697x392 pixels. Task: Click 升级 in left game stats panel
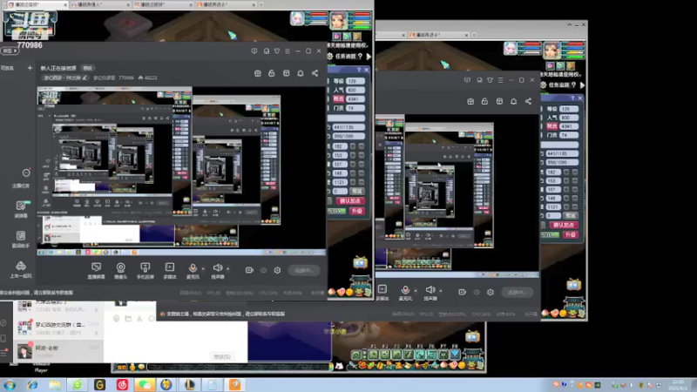pos(357,211)
